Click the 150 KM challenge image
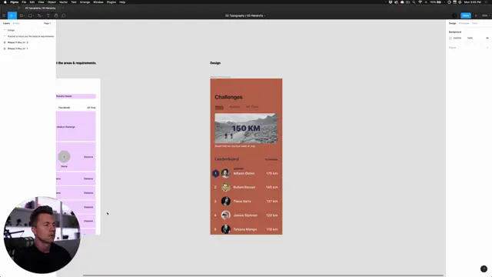Screen dimensions: 492x277 point(246,128)
